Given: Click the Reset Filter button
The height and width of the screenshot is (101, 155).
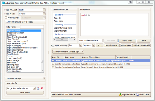Looking at the screenshot, I should coord(127,41).
